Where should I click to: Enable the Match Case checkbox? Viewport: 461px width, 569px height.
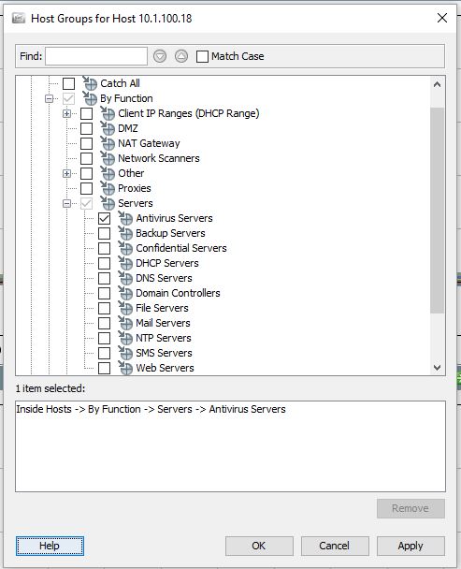pyautogui.click(x=202, y=56)
